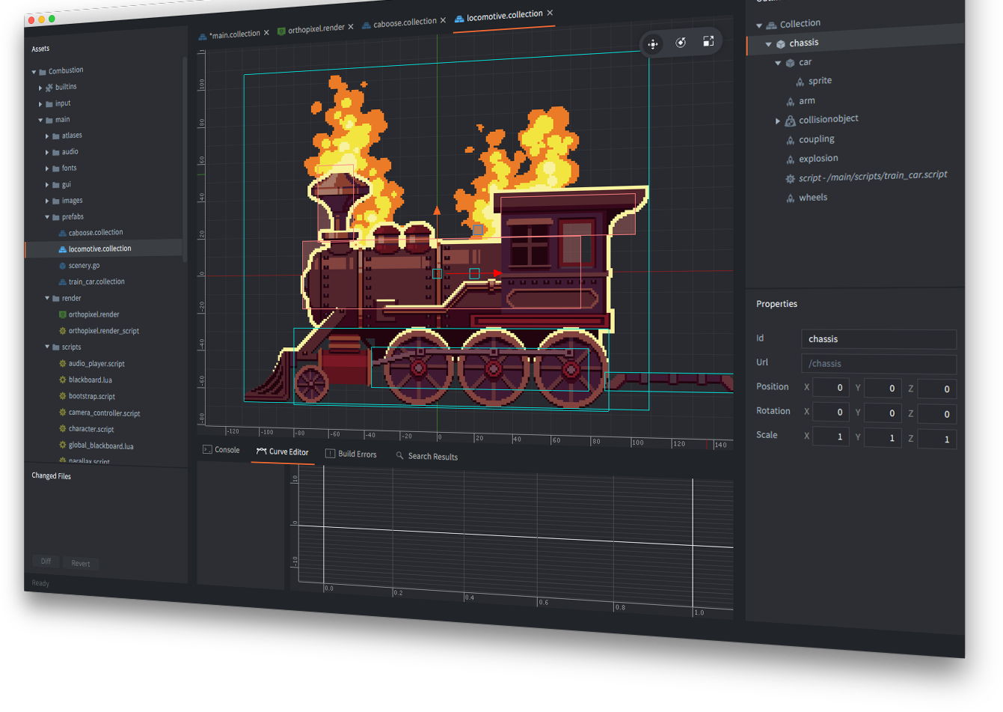
Task: Click the chassis game object icon in Outline
Action: (781, 44)
